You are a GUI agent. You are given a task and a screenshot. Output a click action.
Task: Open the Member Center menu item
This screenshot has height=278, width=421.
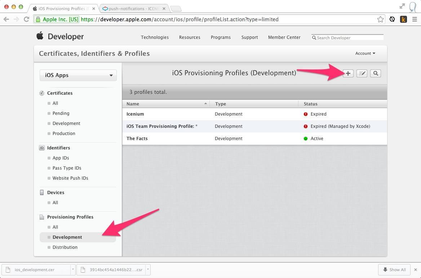[284, 37]
